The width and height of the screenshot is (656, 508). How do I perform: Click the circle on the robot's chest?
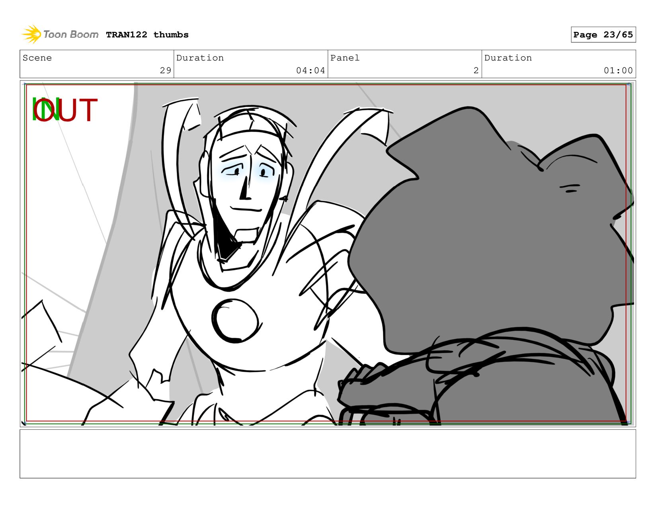coord(235,320)
